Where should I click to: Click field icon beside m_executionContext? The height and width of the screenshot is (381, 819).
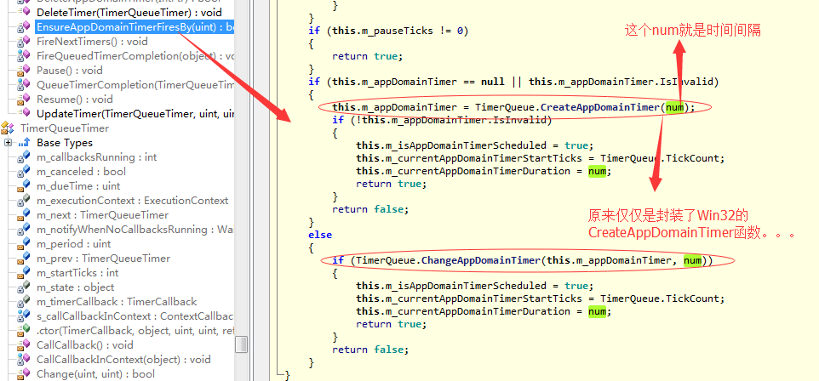24,201
